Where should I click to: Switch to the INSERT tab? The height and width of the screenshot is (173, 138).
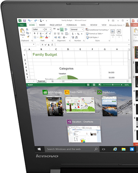coord(42,25)
